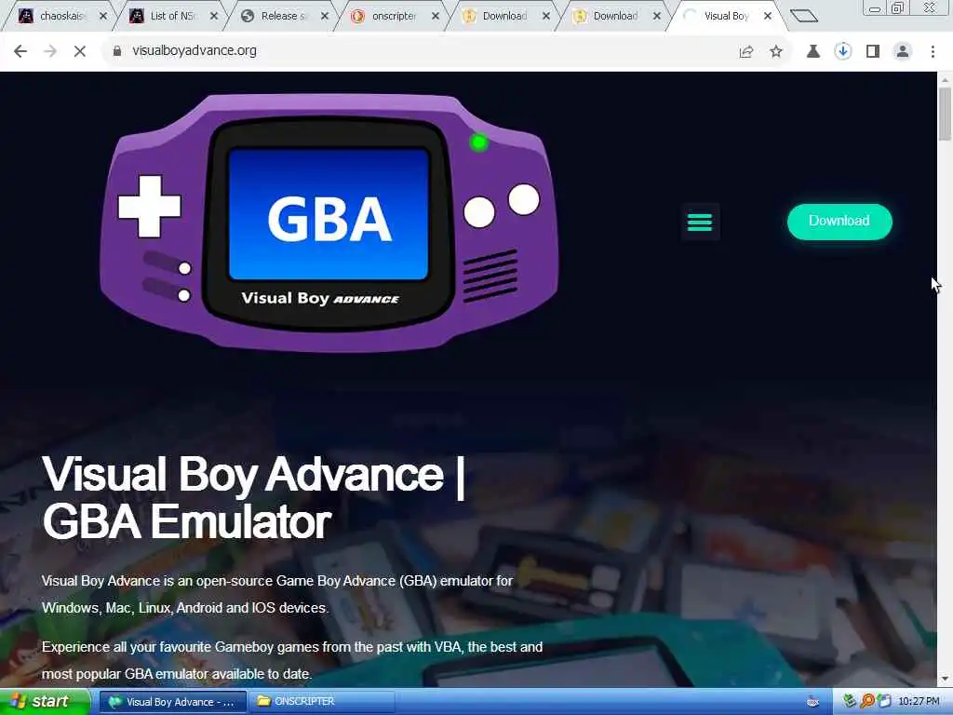Image resolution: width=953 pixels, height=715 pixels.
Task: Close the onscripter tab
Action: point(436,17)
